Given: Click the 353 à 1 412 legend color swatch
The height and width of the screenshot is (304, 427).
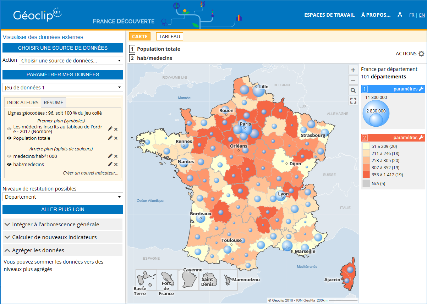Looking at the screenshot, I should click(366, 175).
